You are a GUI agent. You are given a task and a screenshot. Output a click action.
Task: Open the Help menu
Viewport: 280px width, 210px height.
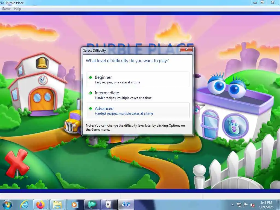[x=18, y=9]
